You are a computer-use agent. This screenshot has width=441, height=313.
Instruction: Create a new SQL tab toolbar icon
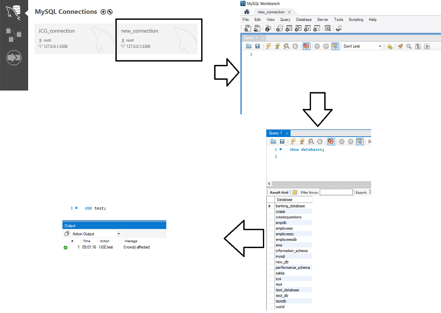(248, 28)
